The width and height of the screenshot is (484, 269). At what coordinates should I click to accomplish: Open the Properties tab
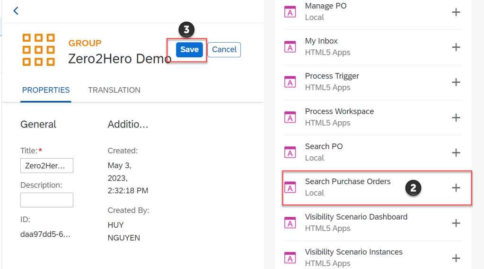click(x=46, y=90)
